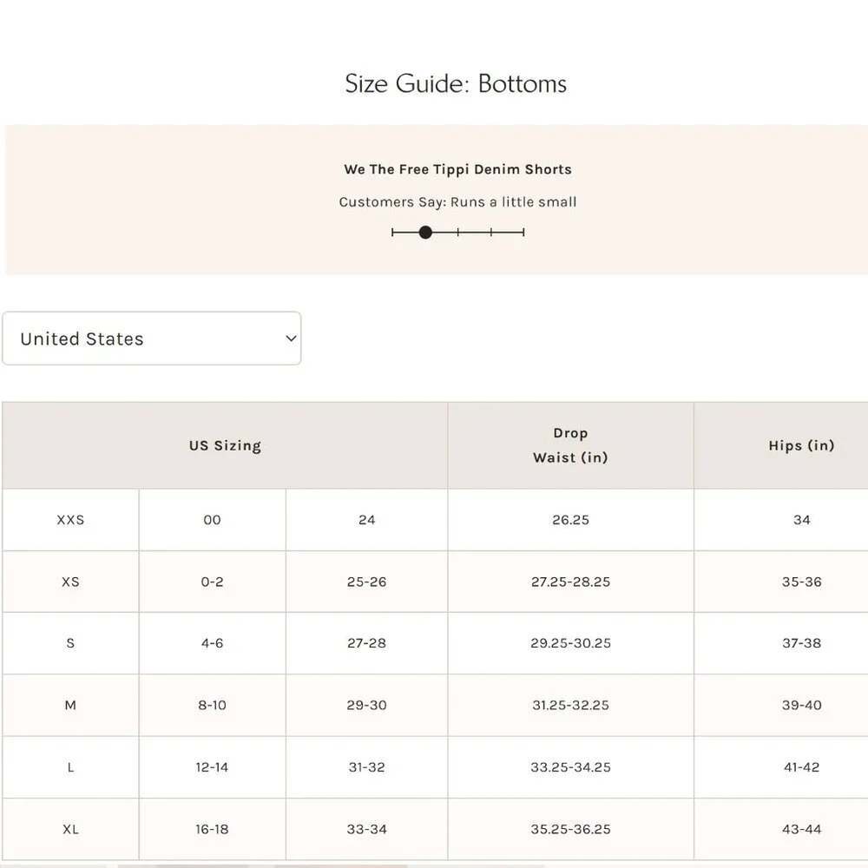Click the 27.25-28.25 drop waist cell
Screen dimensions: 868x868
pyautogui.click(x=570, y=582)
